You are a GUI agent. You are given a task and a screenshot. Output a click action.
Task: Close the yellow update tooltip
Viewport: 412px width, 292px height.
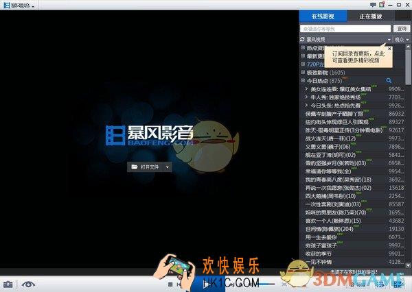tap(389, 49)
